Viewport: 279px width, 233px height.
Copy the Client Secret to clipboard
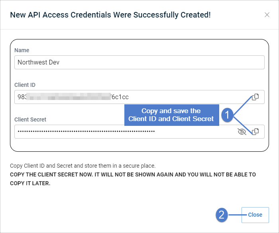(255, 131)
